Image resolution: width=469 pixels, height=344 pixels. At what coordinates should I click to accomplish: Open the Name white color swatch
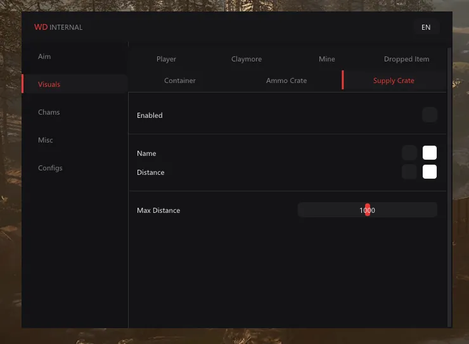(430, 153)
